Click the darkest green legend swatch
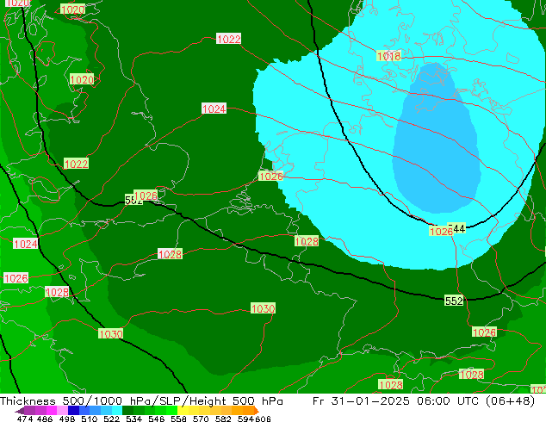546x422 pixels. (127, 411)
